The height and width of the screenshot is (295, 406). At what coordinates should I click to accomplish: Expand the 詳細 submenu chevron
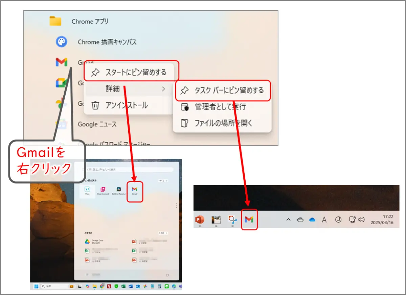point(163,89)
